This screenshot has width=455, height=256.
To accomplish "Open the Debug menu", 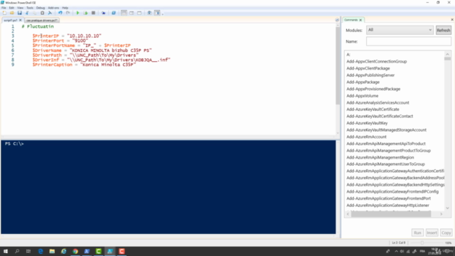I will pyautogui.click(x=41, y=8).
